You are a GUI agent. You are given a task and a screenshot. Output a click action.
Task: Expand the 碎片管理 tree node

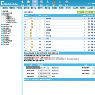click(x=1, y=28)
